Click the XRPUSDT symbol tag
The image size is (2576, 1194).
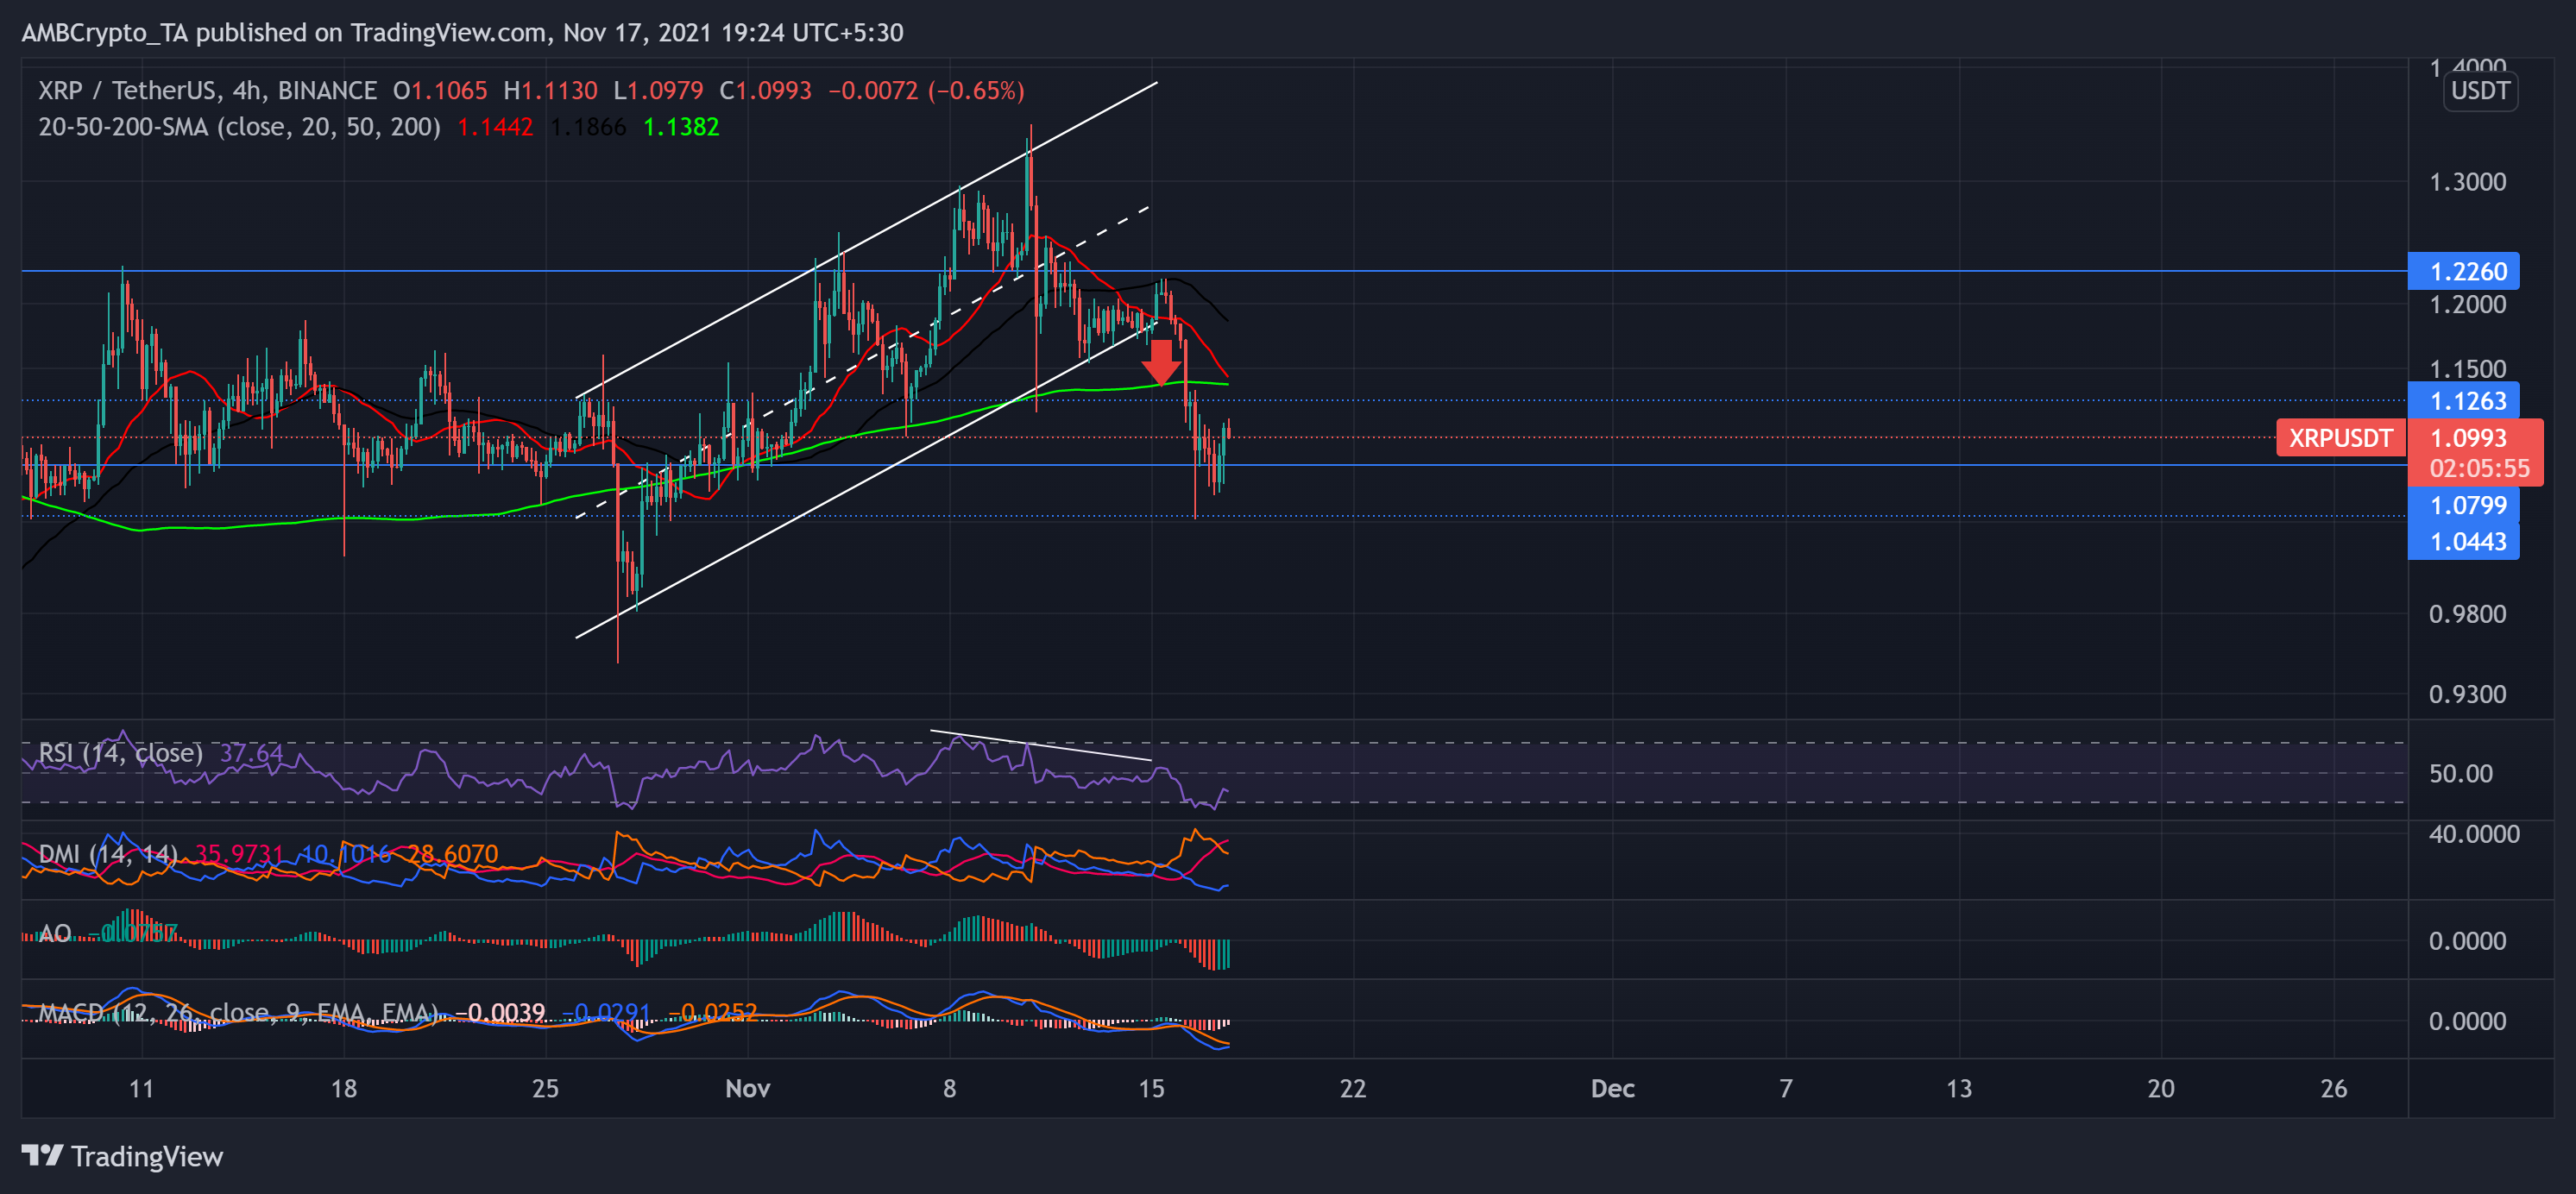2340,438
